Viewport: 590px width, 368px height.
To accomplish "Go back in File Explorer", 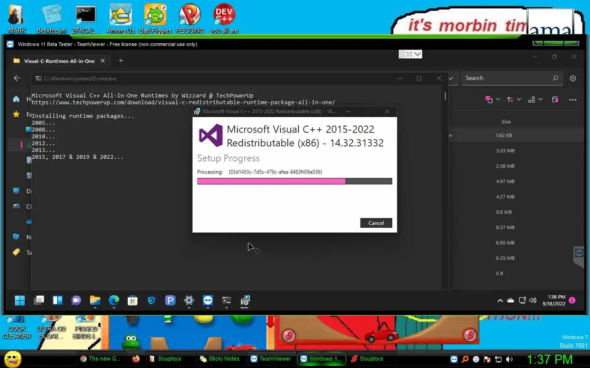I will coord(17,78).
